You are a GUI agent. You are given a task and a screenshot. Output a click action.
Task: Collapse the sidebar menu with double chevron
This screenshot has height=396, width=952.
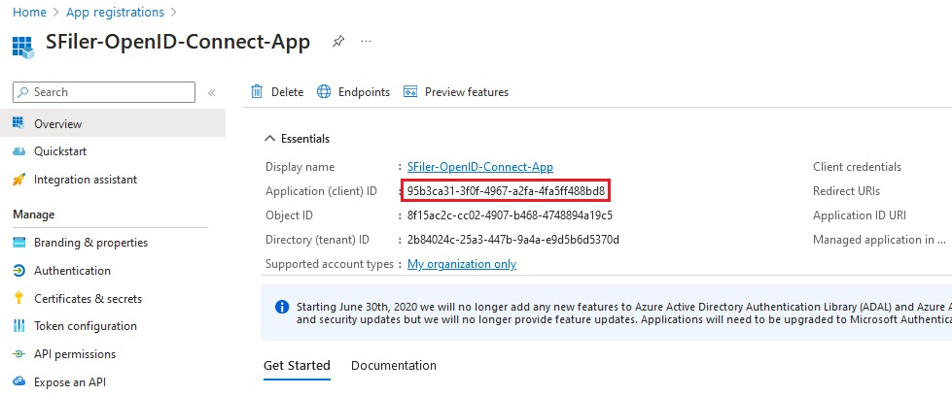[211, 93]
